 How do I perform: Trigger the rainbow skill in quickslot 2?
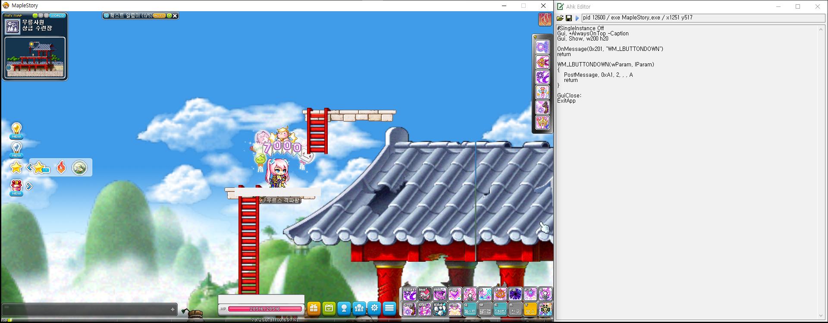click(485, 294)
